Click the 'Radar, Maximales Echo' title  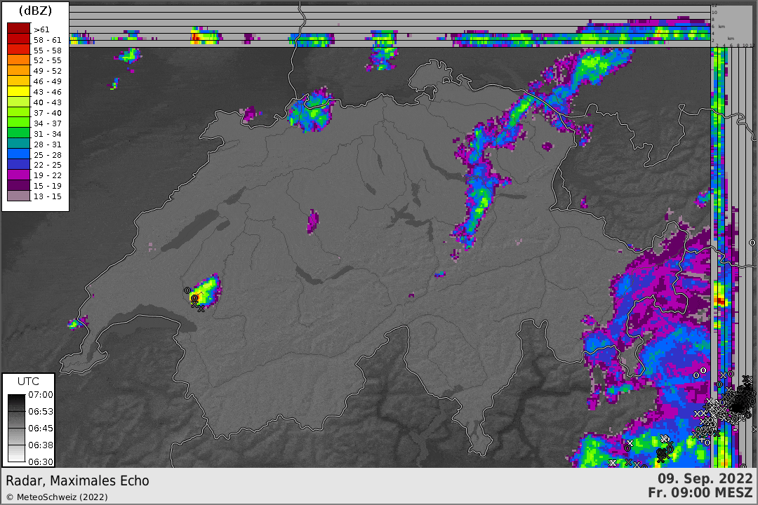pyautogui.click(x=77, y=481)
